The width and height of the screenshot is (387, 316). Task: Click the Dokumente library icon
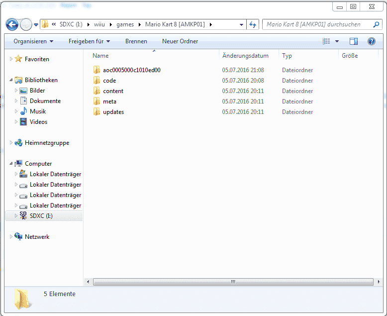[23, 101]
